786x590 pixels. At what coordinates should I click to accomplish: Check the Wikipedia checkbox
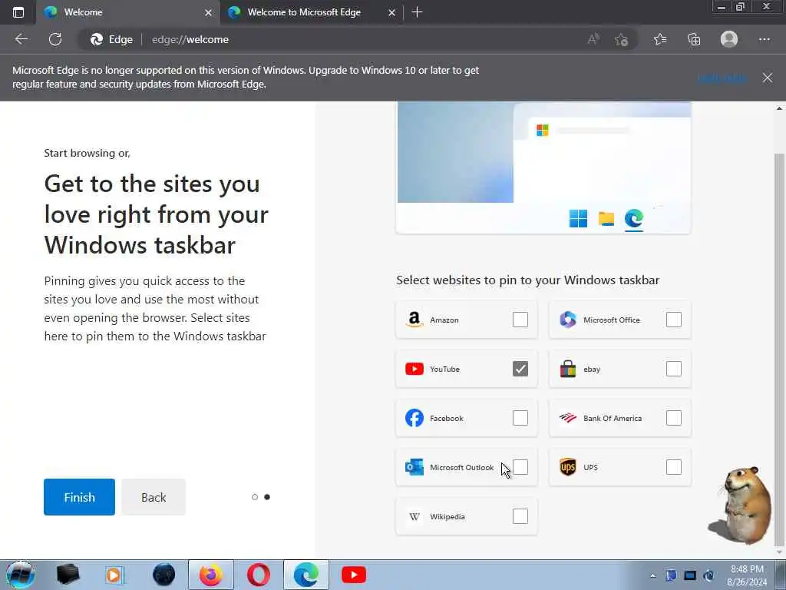coord(520,516)
